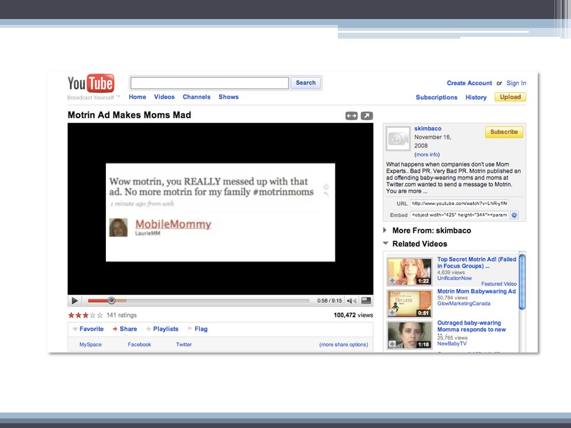571x428 pixels.
Task: Click the pop-out player arrow icon
Action: (367, 116)
